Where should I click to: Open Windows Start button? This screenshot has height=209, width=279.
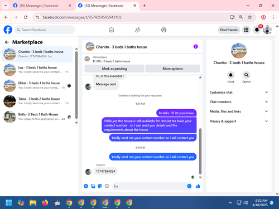click(9, 202)
